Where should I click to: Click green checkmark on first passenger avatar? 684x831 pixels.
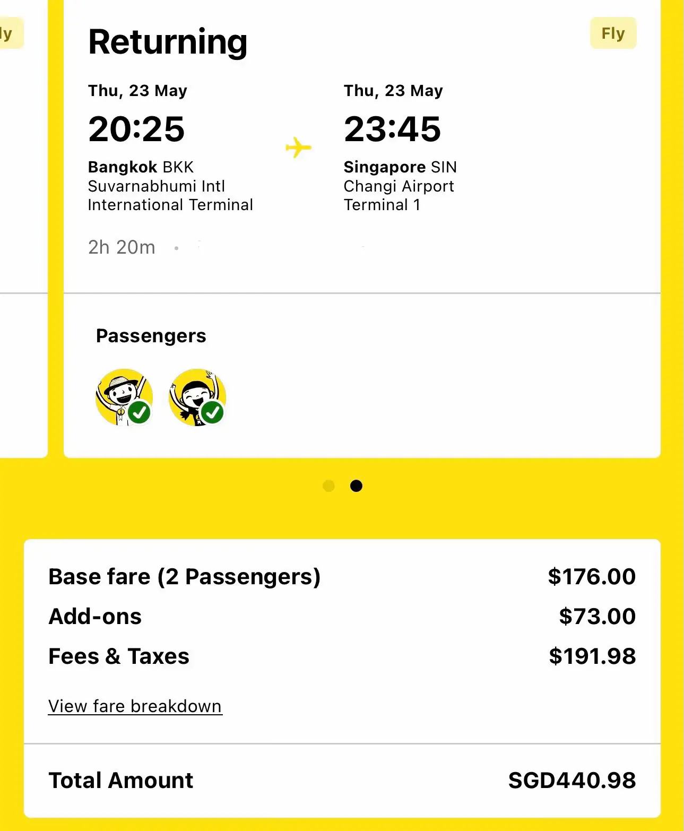(x=140, y=413)
